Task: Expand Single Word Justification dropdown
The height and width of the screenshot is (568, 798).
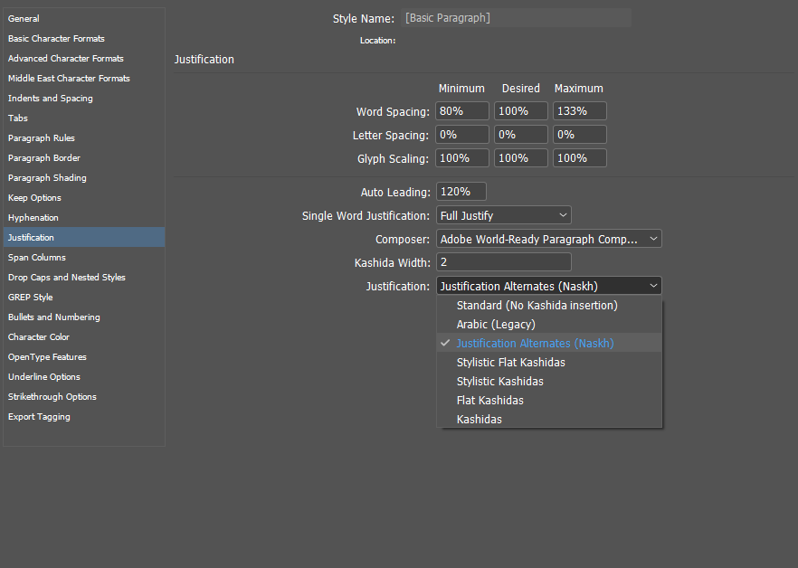Action: (x=503, y=215)
